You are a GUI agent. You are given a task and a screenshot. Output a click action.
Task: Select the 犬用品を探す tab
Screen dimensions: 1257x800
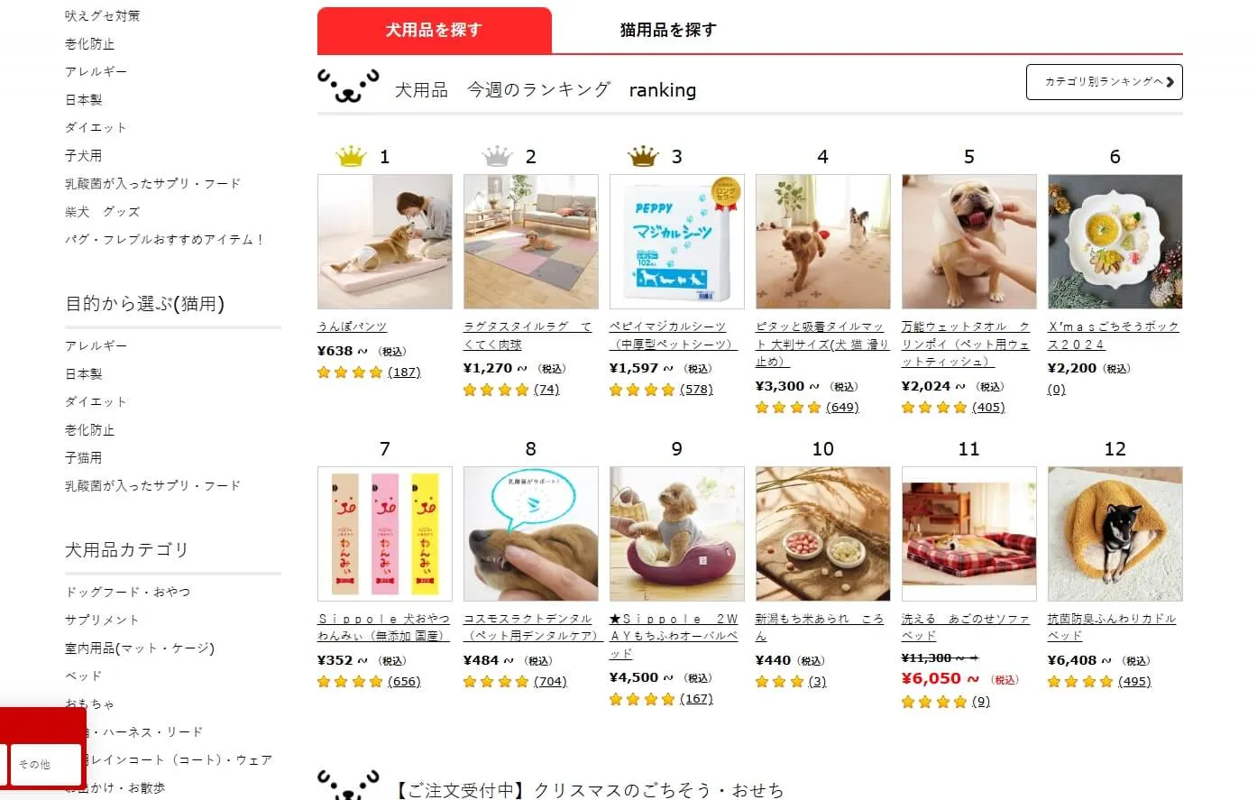click(434, 30)
